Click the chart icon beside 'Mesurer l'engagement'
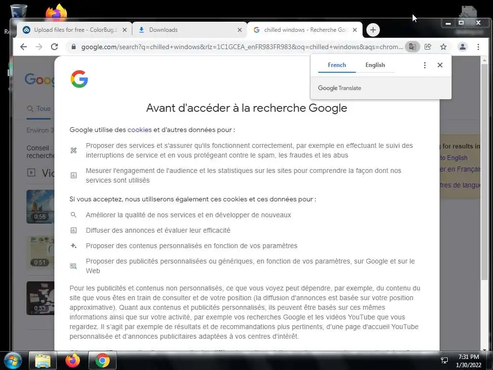Image resolution: width=493 pixels, height=370 pixels. click(74, 175)
